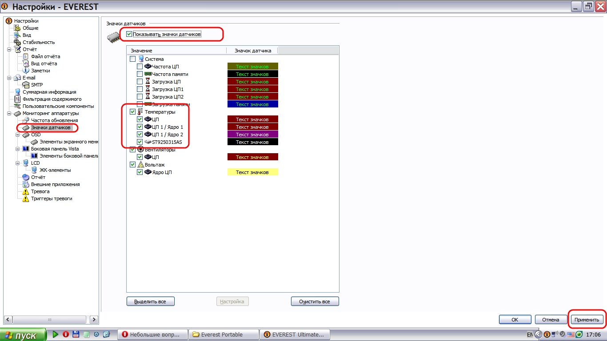Image resolution: width=607 pixels, height=341 pixels.
Task: Uncheck the Вольтаж group checkbox
Action: 132,165
